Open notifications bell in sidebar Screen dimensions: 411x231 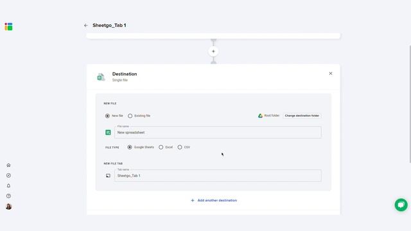[8, 185]
